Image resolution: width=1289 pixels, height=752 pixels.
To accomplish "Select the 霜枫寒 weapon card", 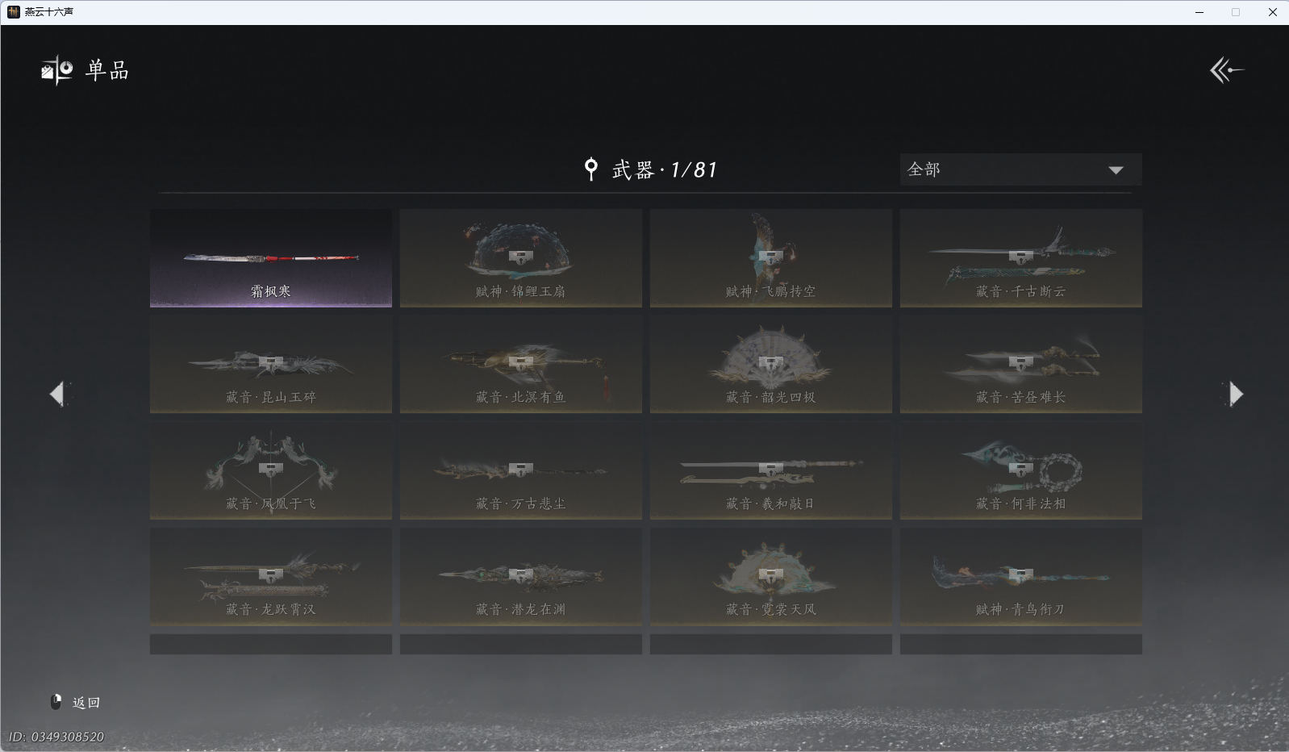I will 271,258.
